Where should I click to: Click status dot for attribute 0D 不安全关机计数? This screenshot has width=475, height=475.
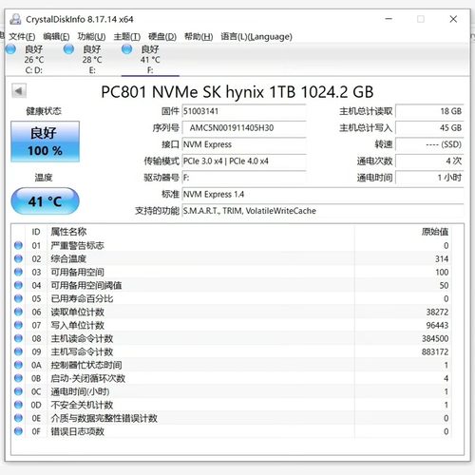tap(18, 405)
